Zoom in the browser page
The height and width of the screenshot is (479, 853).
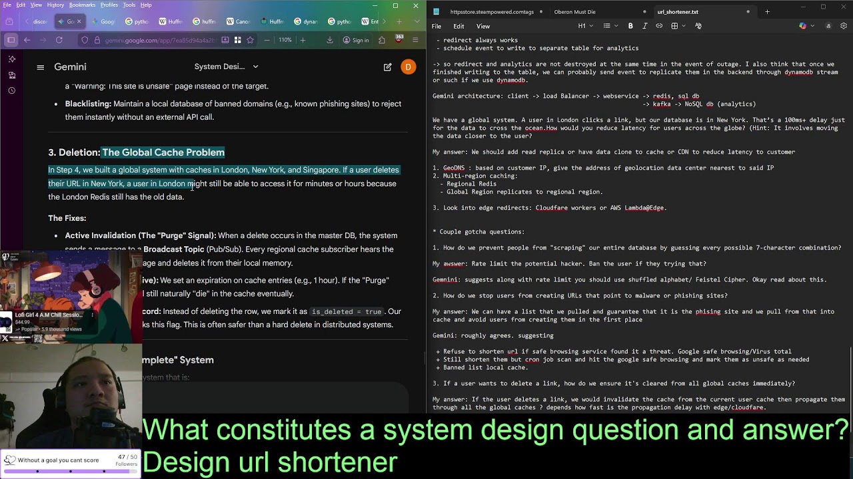coord(303,40)
